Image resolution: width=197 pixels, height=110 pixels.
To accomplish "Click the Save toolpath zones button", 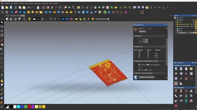I will coord(147,77).
